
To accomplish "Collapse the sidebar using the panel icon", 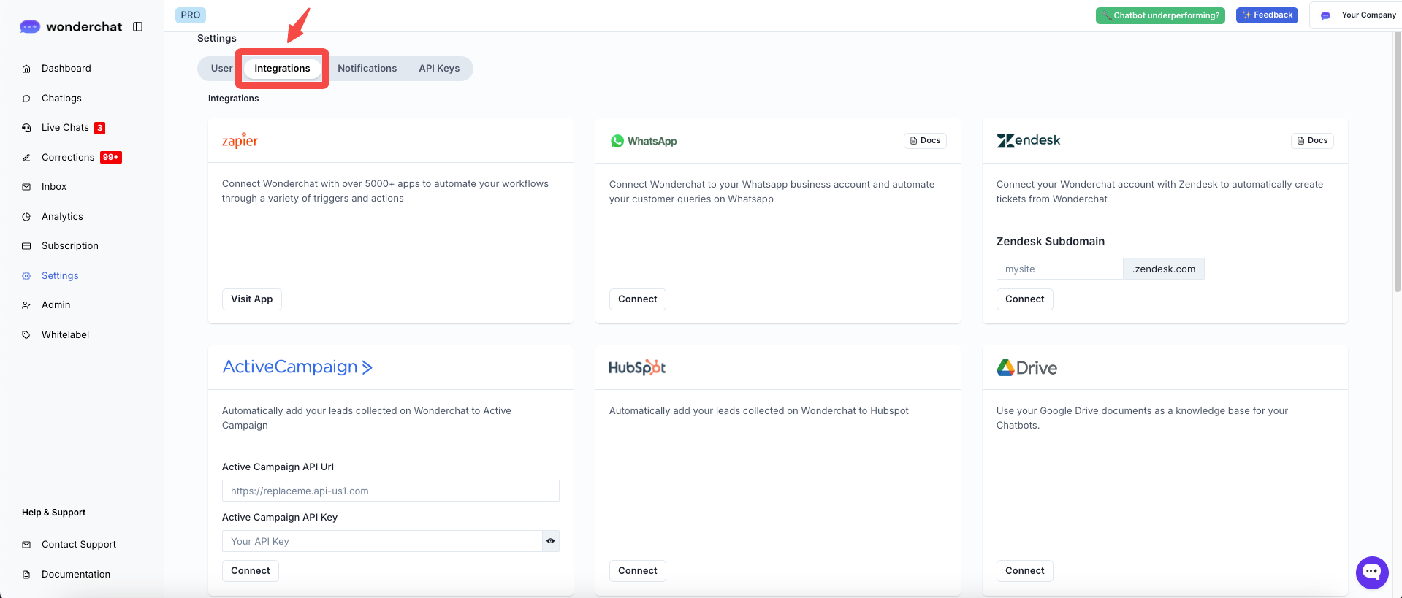I will click(x=137, y=27).
